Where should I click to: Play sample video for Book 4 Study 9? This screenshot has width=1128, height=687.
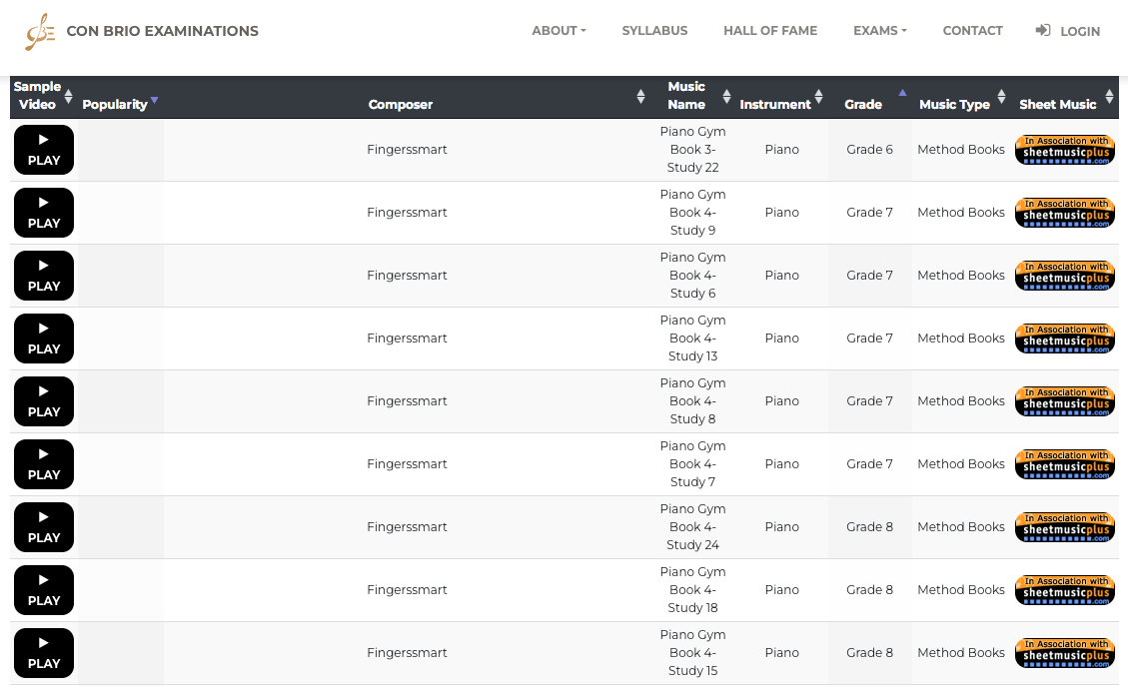point(44,213)
